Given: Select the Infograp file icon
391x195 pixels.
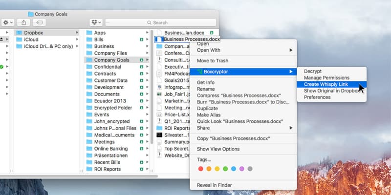Looking at the screenshot, I should pyautogui.click(x=159, y=87).
